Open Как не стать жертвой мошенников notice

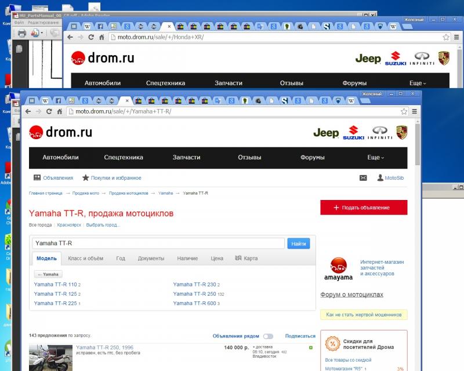click(364, 315)
